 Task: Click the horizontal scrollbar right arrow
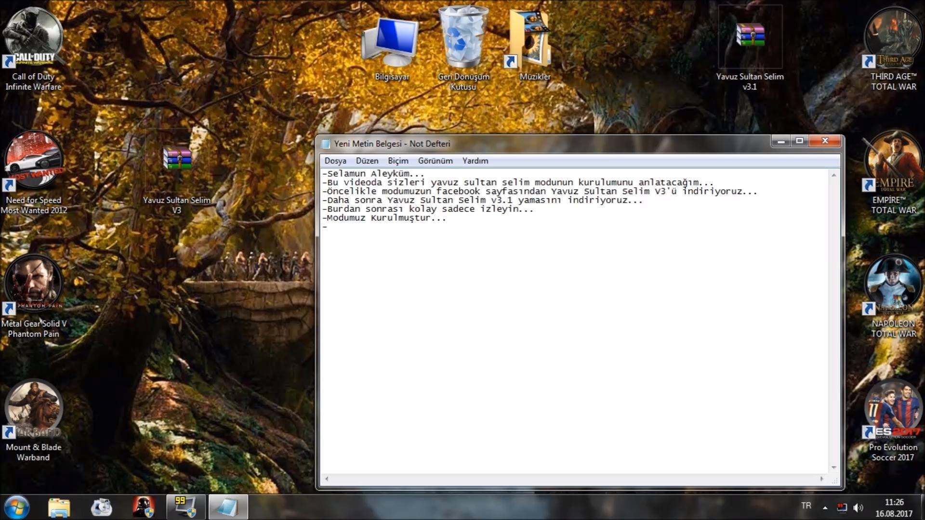click(x=822, y=479)
